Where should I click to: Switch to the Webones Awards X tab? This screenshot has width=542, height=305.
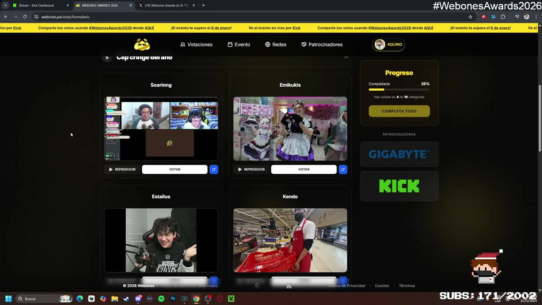[x=167, y=6]
